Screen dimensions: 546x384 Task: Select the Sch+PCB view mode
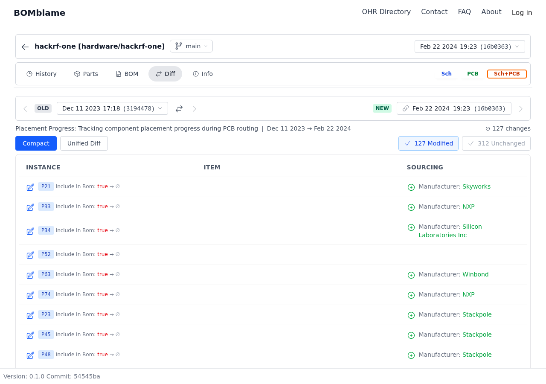(507, 74)
